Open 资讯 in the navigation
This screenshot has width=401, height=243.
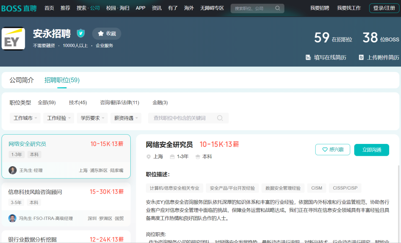pyautogui.click(x=157, y=8)
